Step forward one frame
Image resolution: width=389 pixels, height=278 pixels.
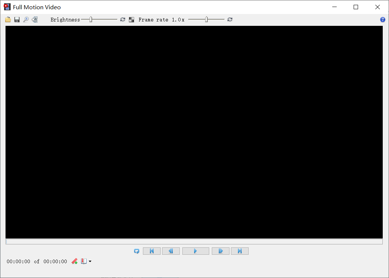click(221, 251)
